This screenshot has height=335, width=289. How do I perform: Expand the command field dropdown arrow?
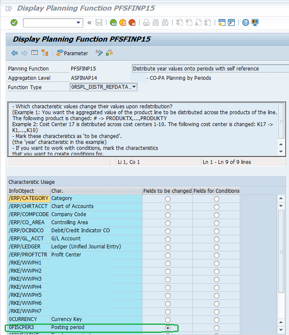click(x=79, y=23)
